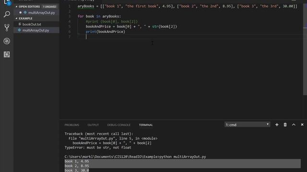Switch to the PROBLEMS tab

pos(72,125)
